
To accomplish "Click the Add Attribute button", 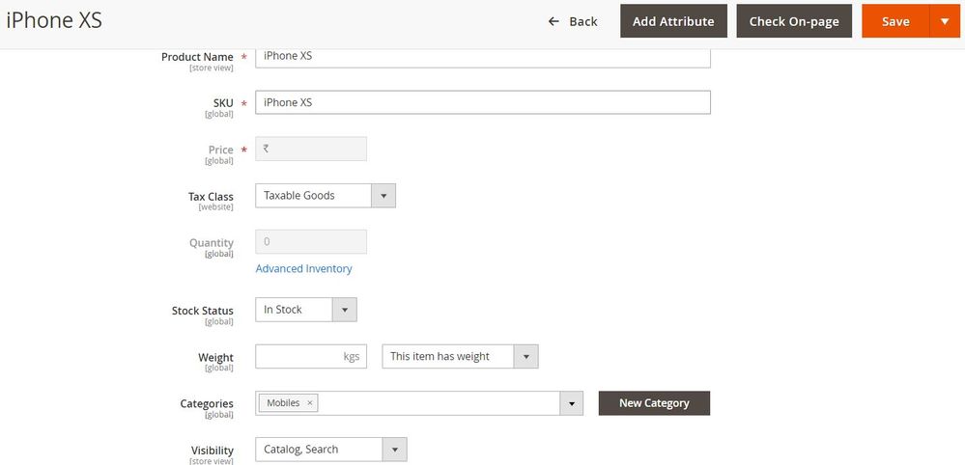I will [673, 21].
